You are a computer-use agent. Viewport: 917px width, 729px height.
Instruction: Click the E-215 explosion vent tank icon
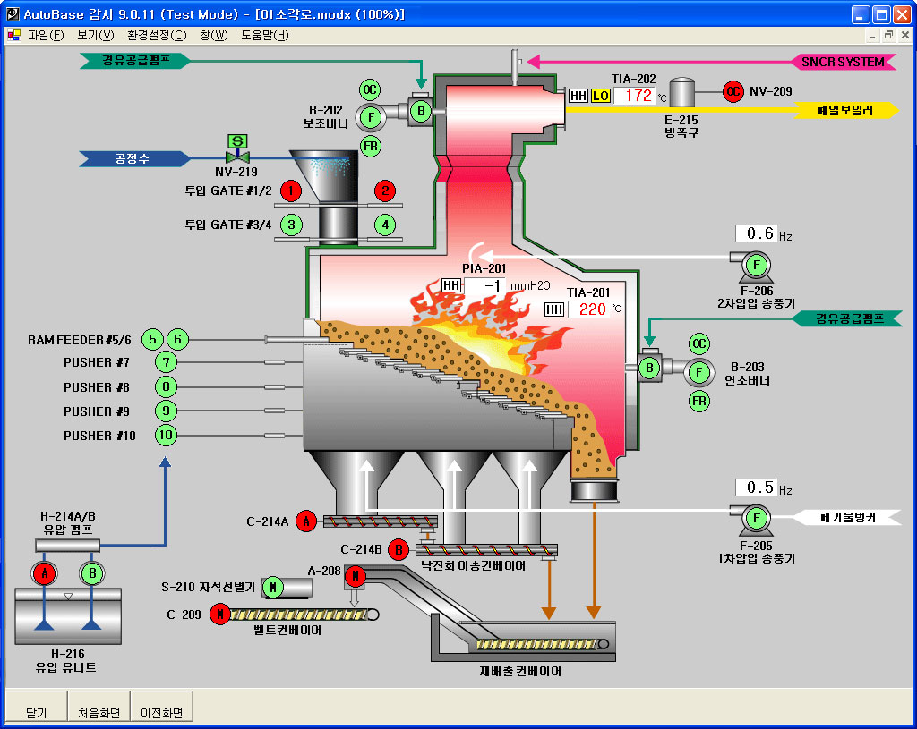683,92
